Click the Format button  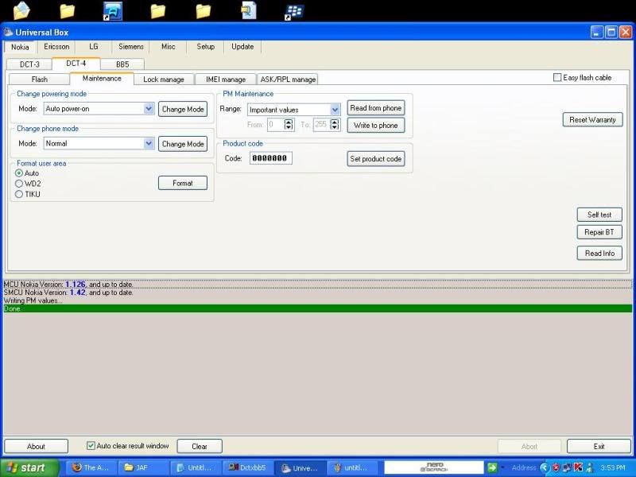[x=183, y=184]
